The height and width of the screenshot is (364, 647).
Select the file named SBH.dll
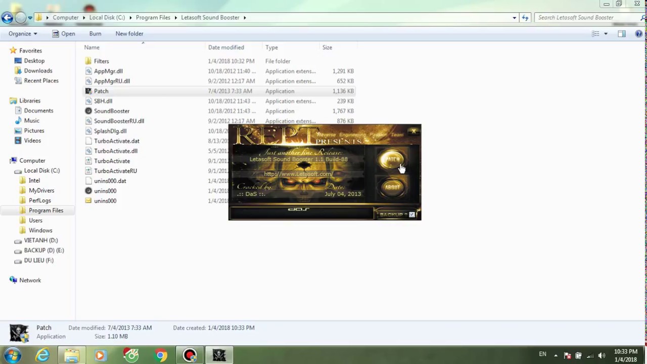103,101
